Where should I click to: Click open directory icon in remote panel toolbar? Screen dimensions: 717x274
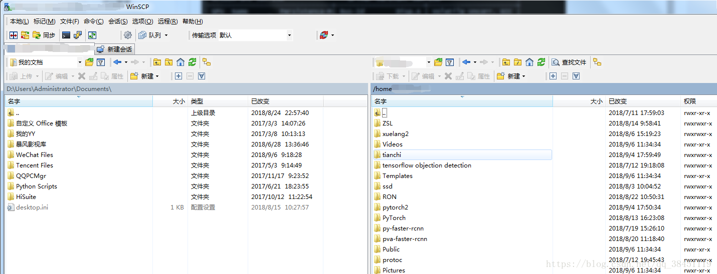(438, 62)
